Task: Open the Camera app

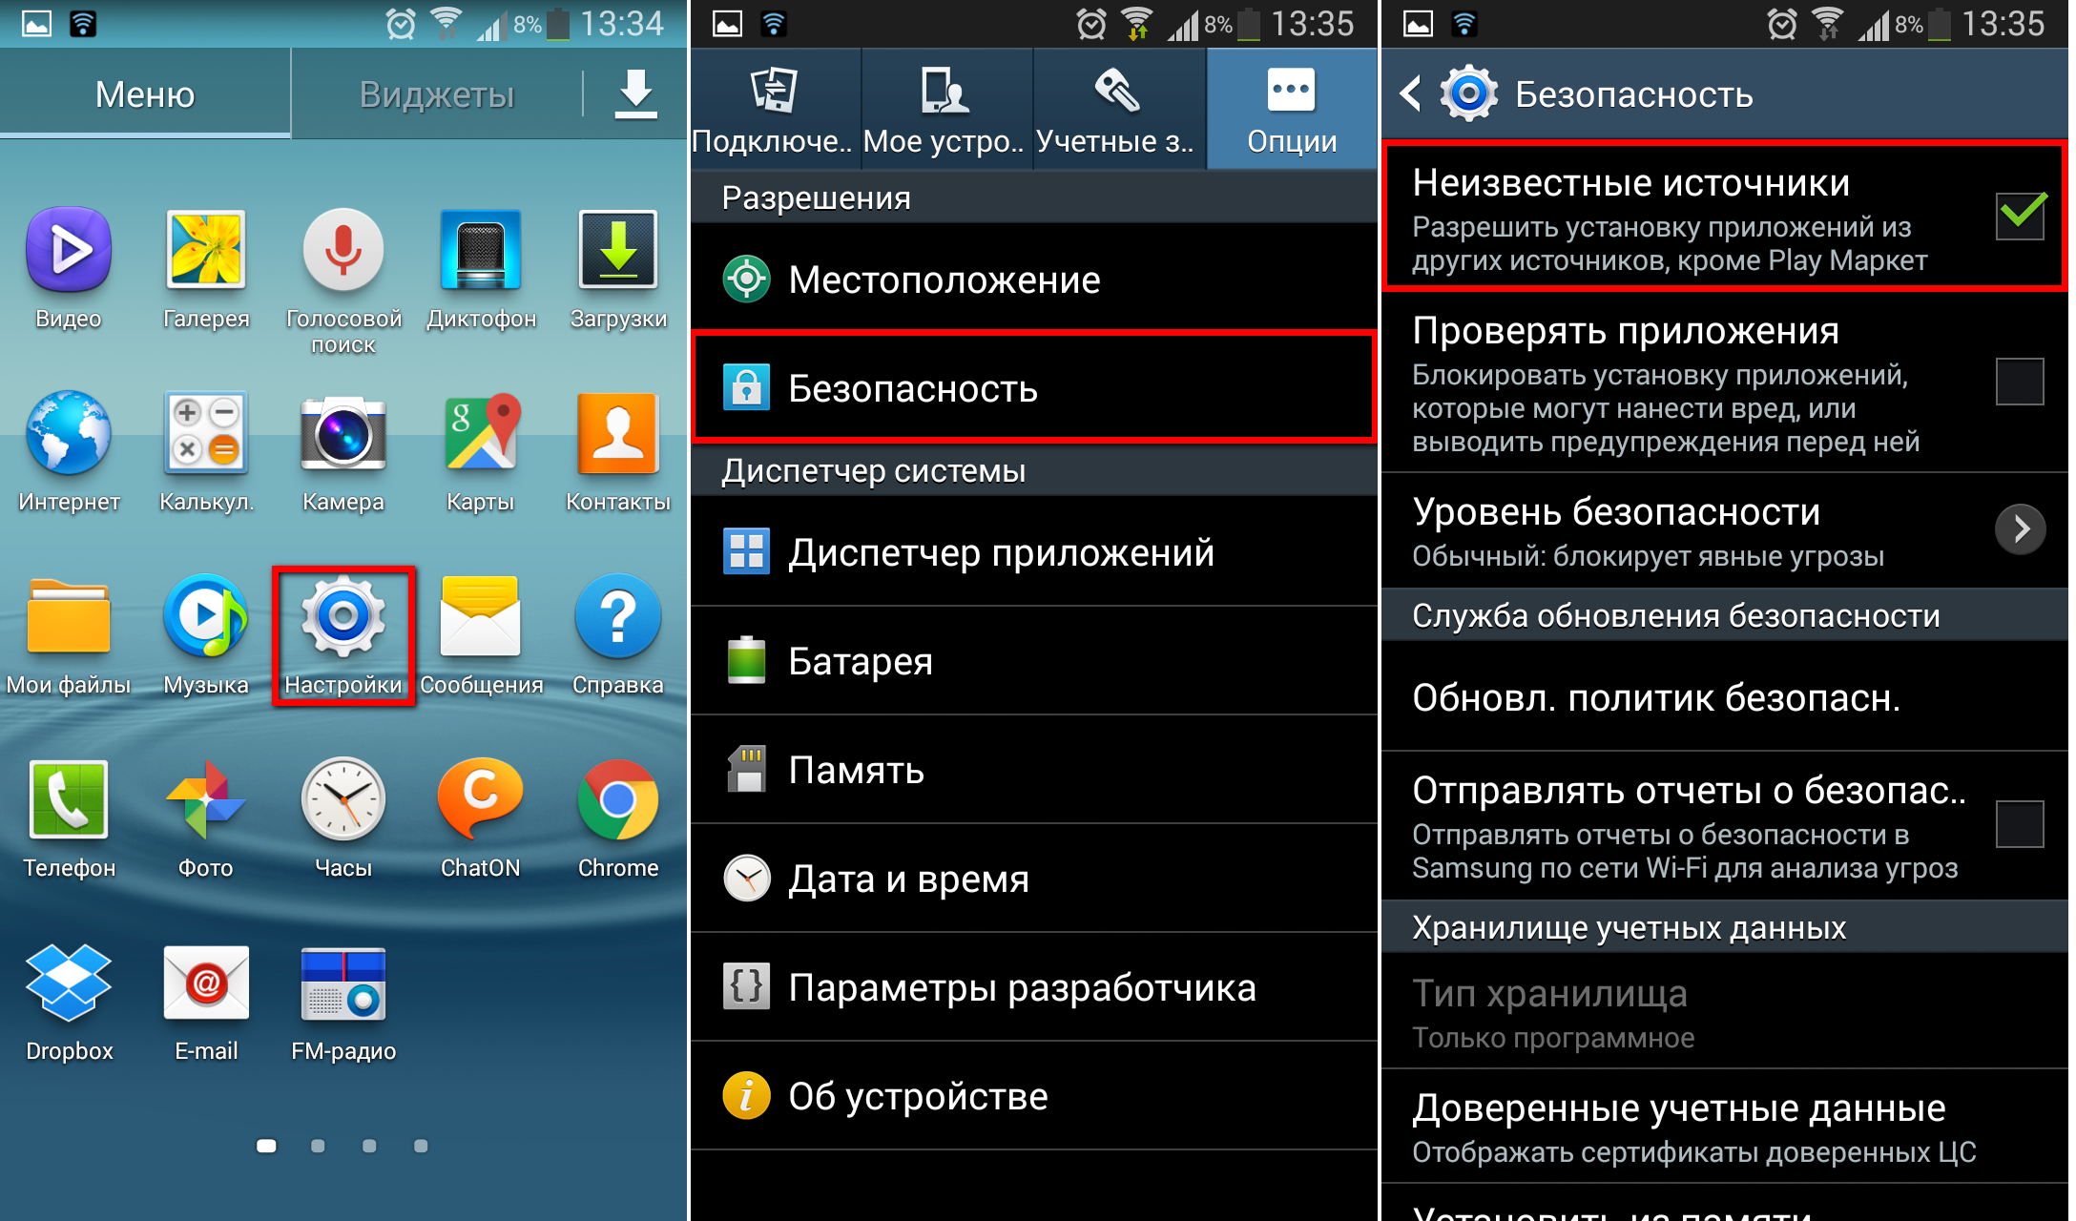Action: coord(346,464)
